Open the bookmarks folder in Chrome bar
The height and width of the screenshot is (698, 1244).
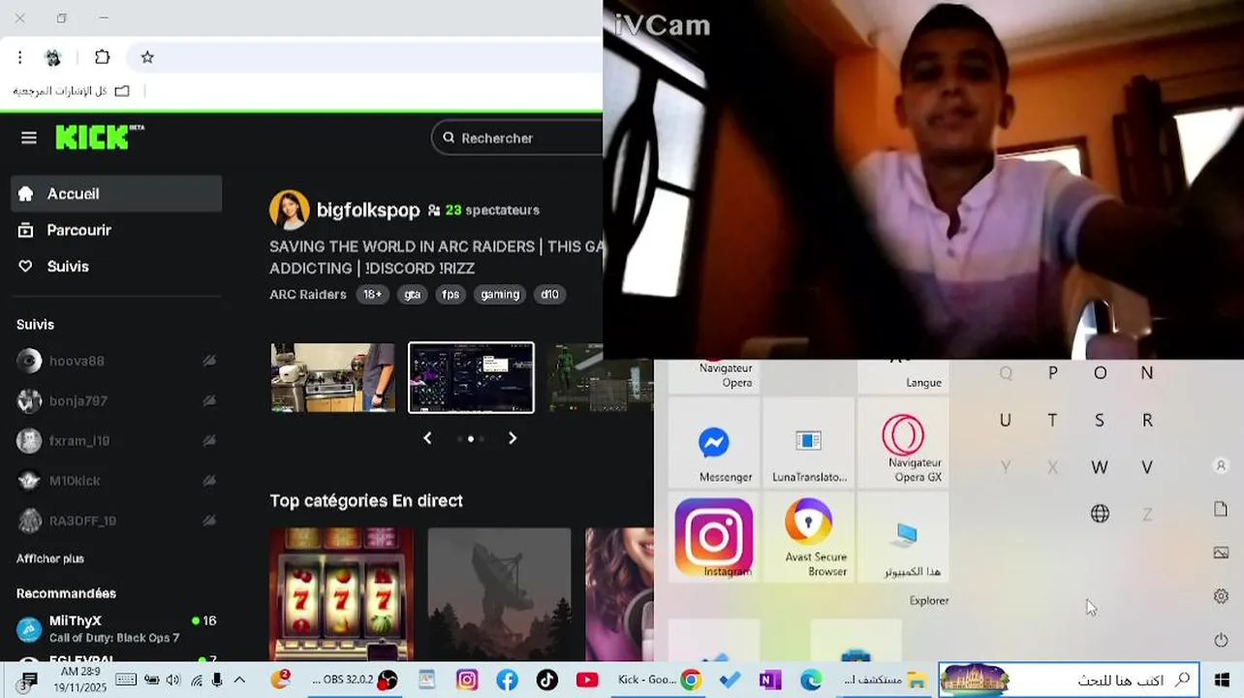coord(71,90)
